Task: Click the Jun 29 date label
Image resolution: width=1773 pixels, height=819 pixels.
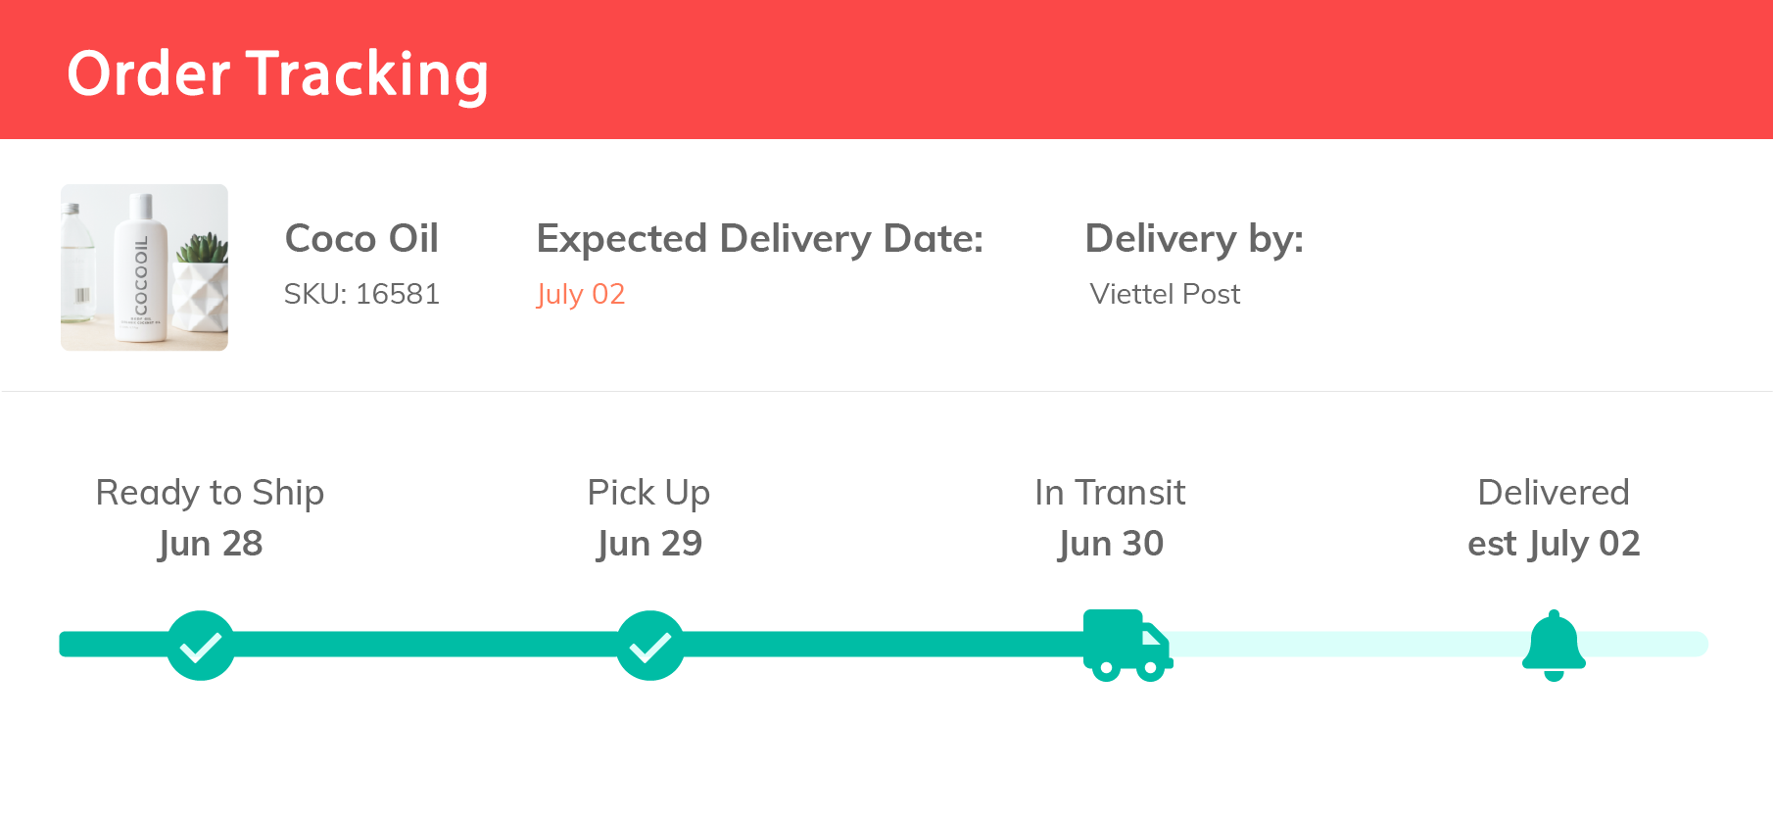Action: (649, 544)
